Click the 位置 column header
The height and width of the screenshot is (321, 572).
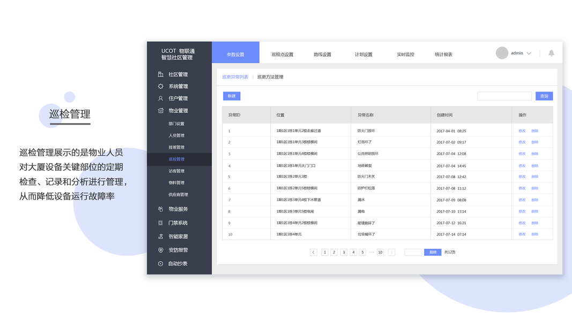(280, 115)
